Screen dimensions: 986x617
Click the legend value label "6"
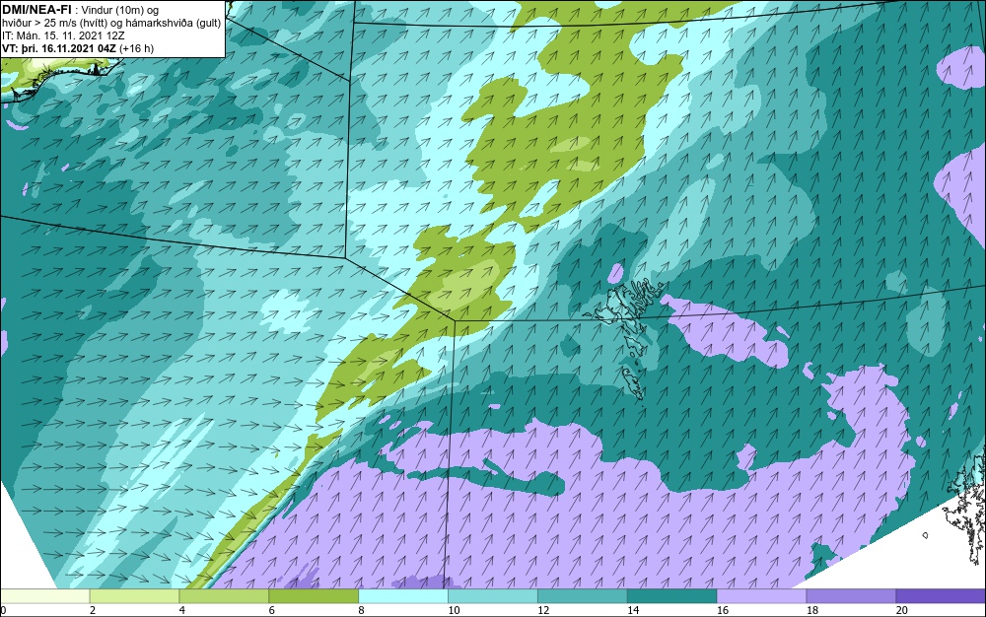272,610
